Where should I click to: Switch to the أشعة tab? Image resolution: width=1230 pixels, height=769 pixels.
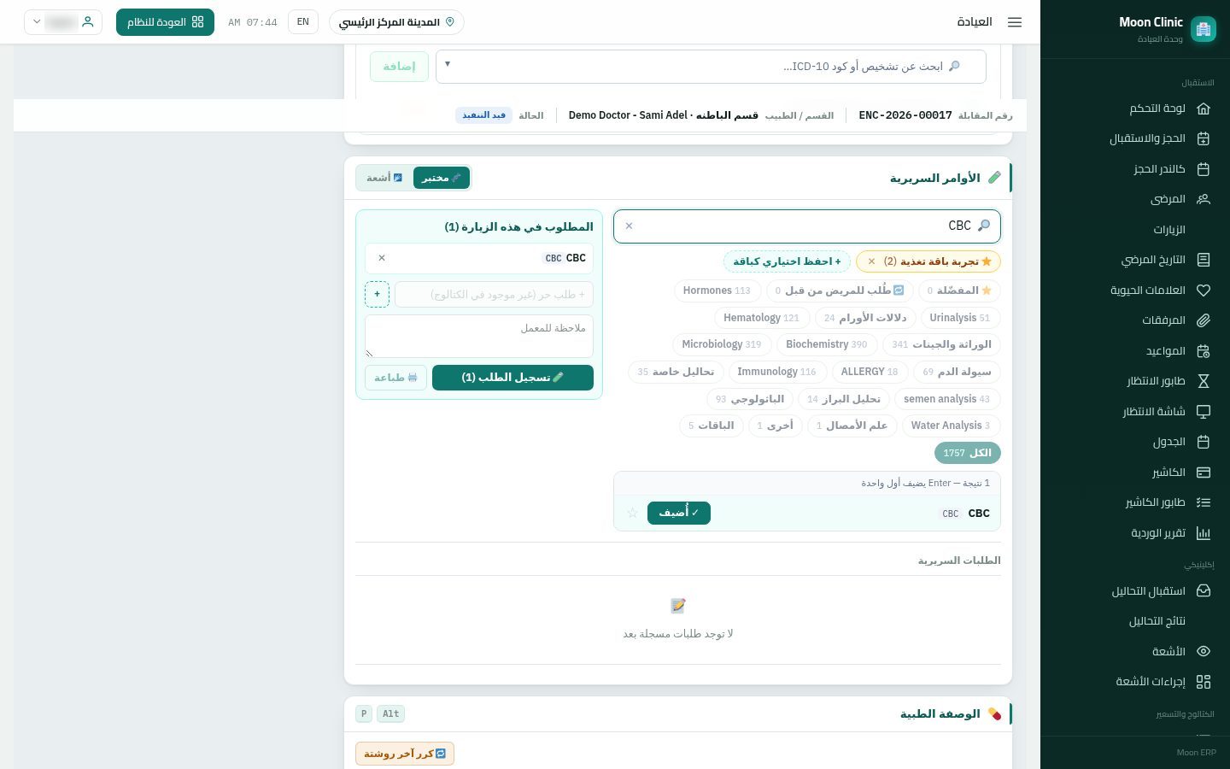pyautogui.click(x=384, y=178)
